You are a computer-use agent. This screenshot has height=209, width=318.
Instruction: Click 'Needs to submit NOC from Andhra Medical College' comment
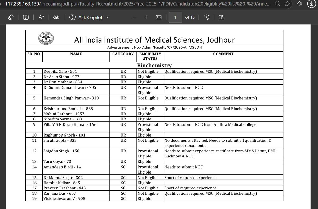pyautogui.click(x=210, y=124)
